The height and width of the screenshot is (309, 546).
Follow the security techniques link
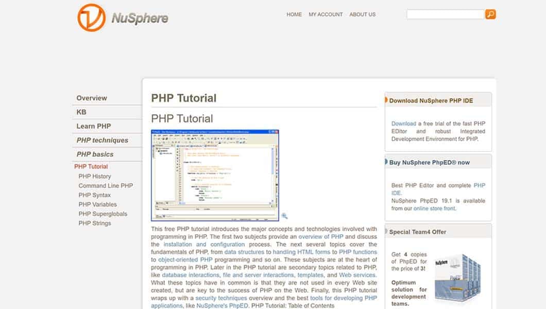(221, 298)
